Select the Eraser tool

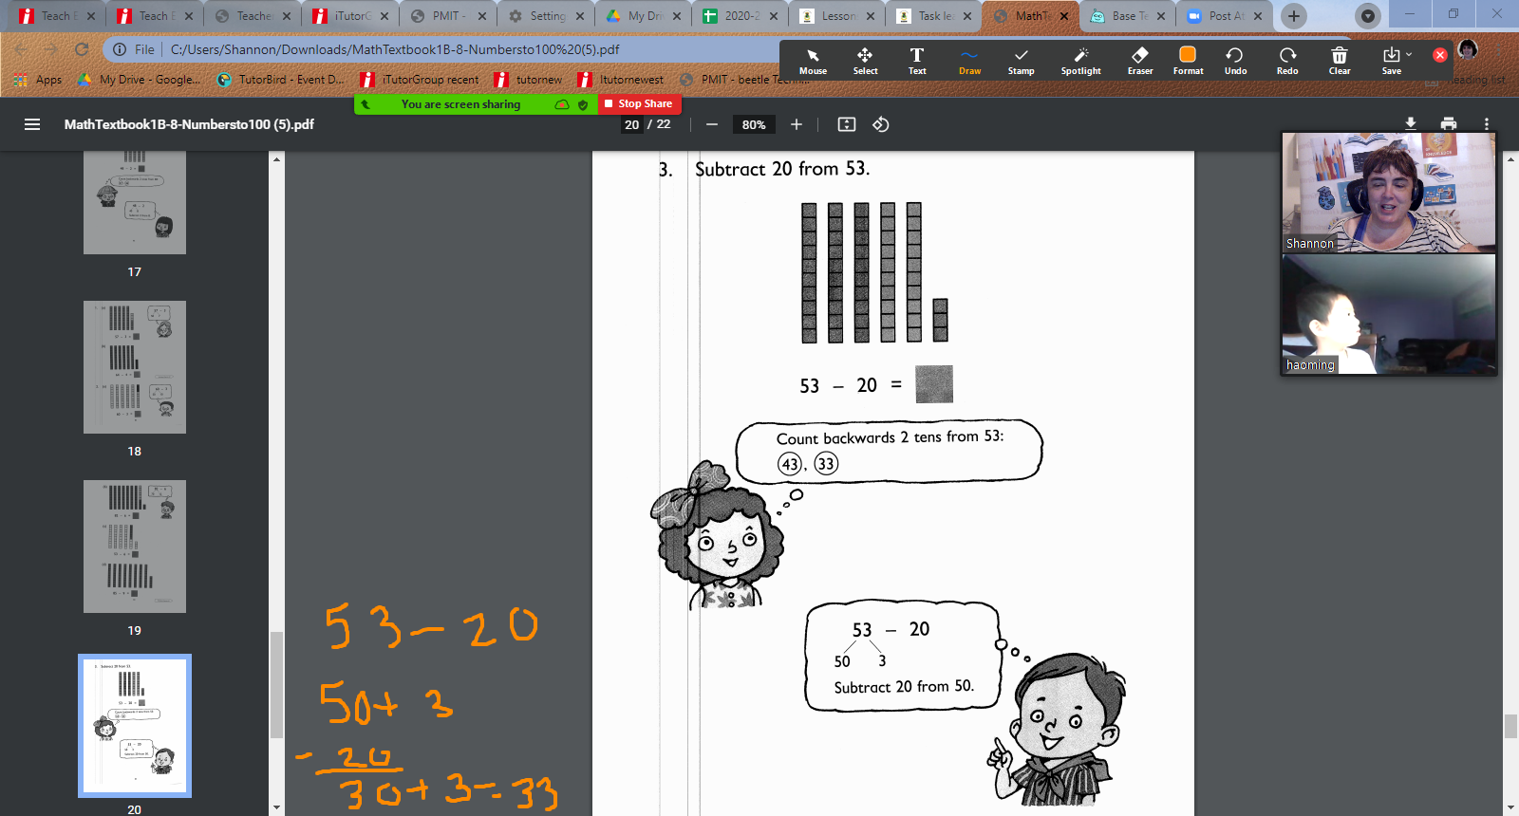(1140, 61)
